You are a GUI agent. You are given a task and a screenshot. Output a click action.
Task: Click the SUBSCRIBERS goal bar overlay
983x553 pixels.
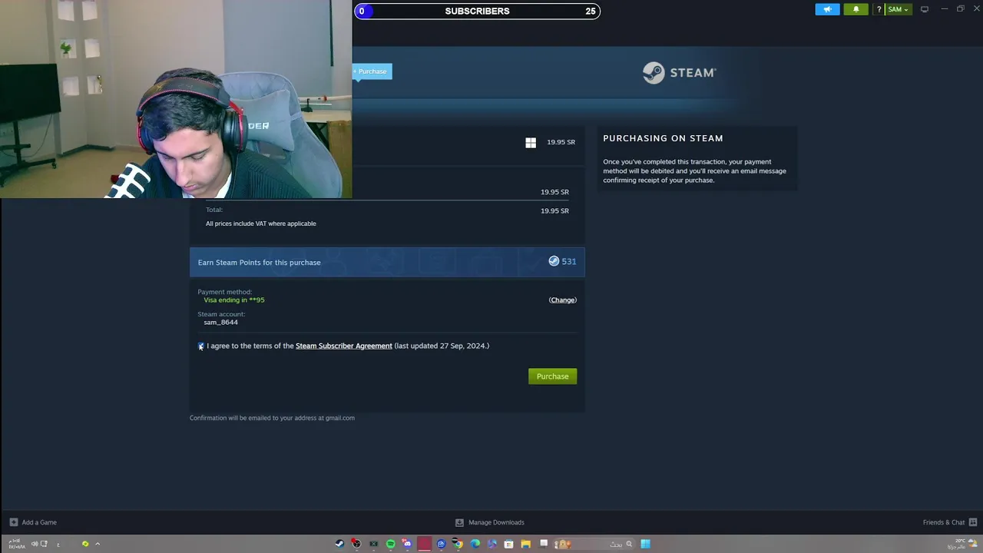(x=477, y=11)
